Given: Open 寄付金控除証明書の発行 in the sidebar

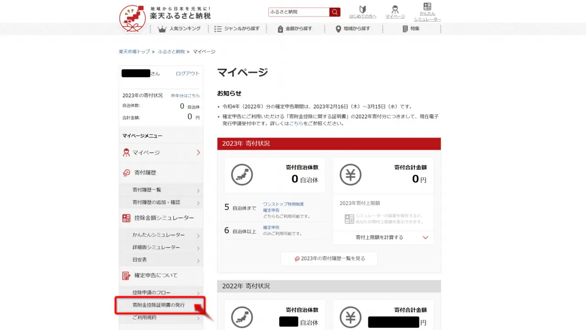Looking at the screenshot, I should click(159, 305).
